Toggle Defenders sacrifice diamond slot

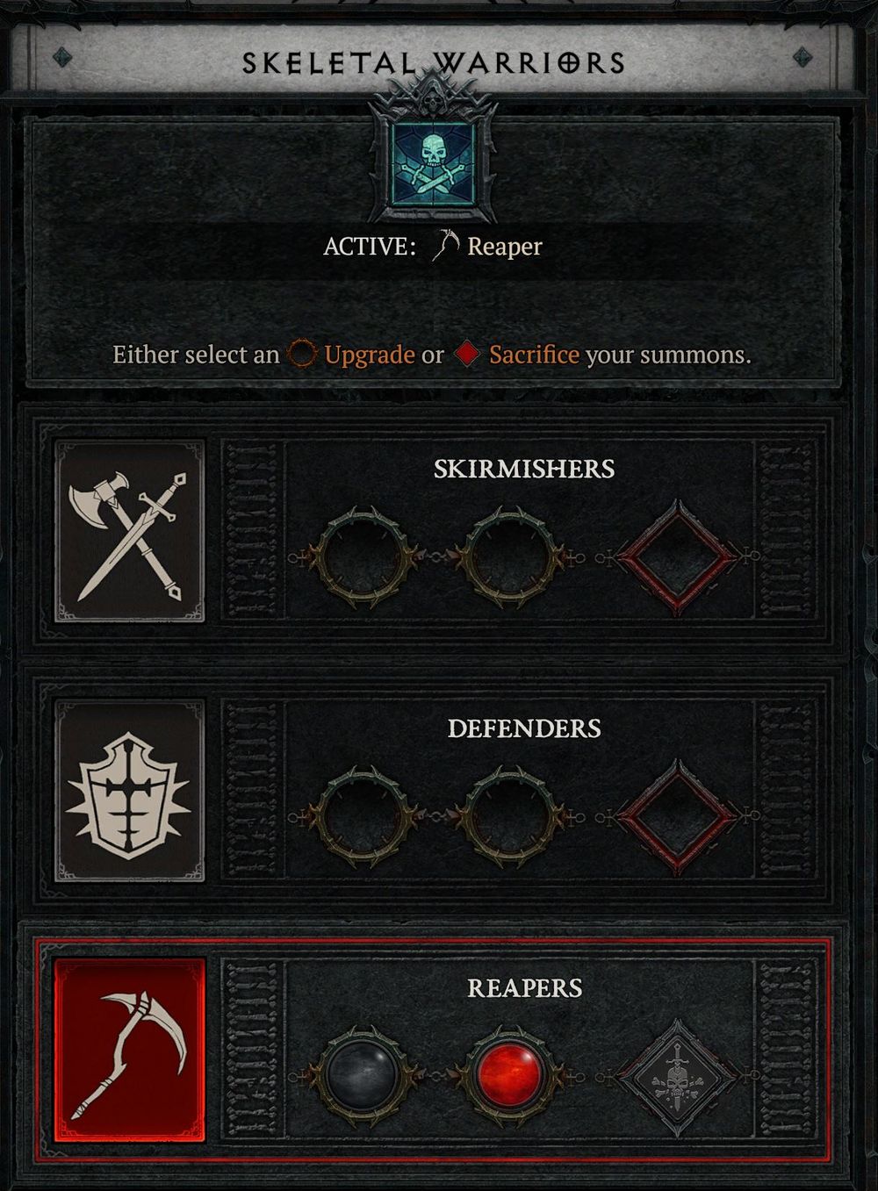click(x=677, y=816)
